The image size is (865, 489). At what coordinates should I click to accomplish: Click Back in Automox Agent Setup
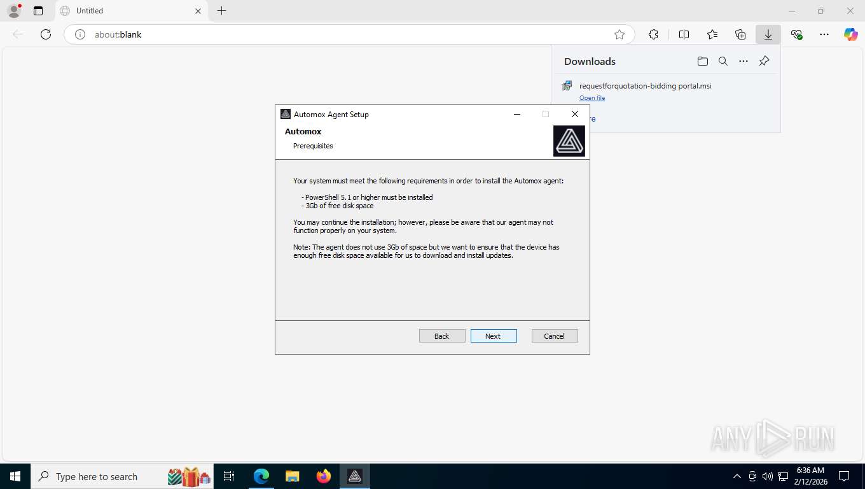tap(442, 336)
